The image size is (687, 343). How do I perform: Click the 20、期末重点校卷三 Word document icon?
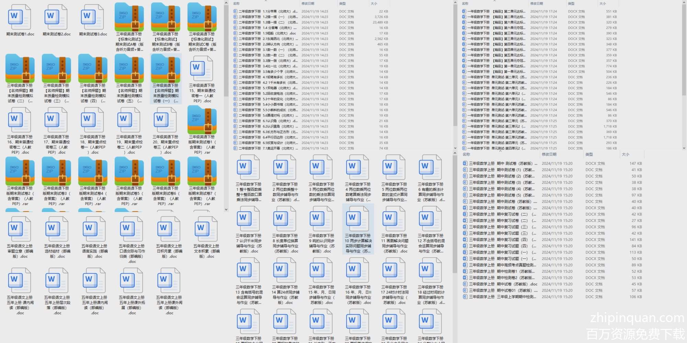[165, 120]
